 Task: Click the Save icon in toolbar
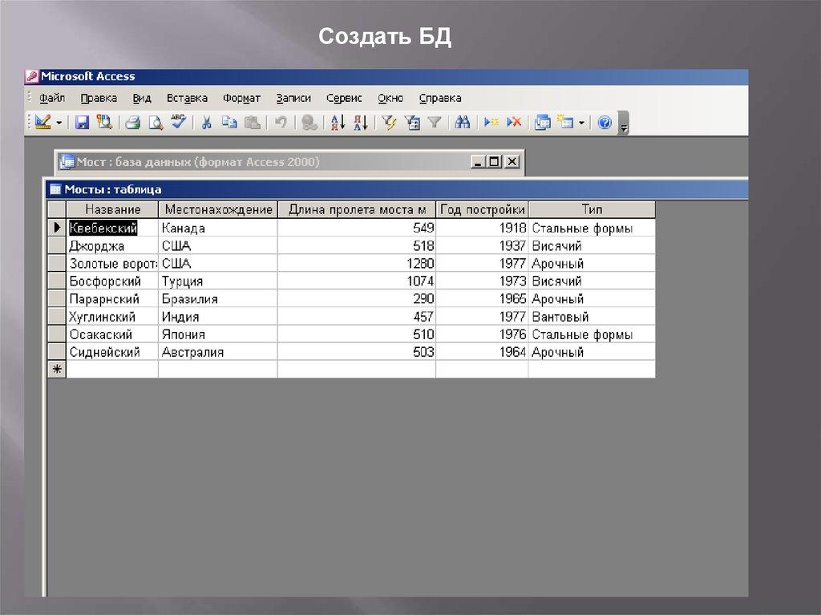(82, 123)
